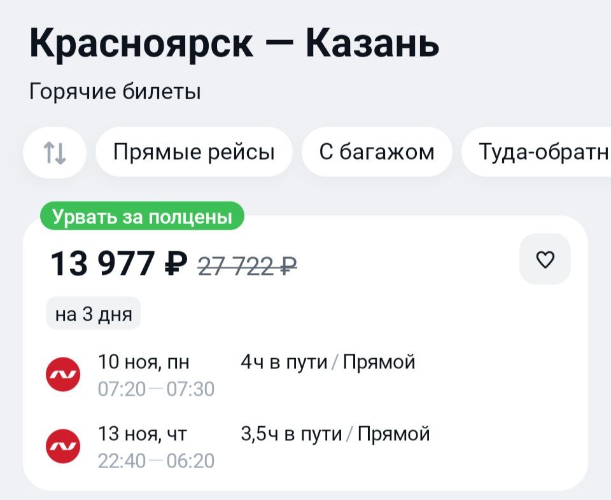Image resolution: width=611 pixels, height=500 pixels.
Task: Open the sort arrows filter
Action: click(55, 152)
